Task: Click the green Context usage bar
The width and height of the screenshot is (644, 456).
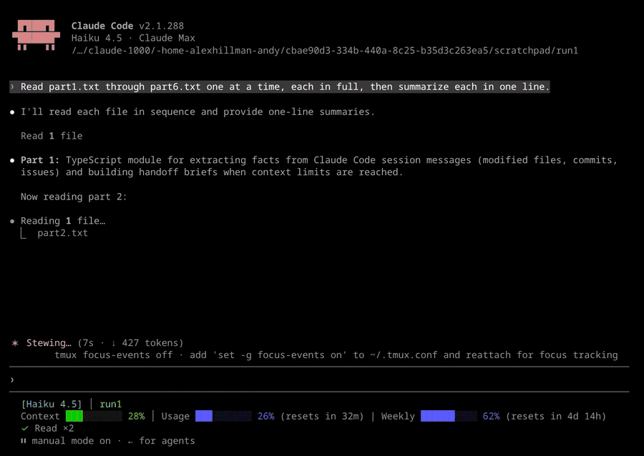Action: 94,416
